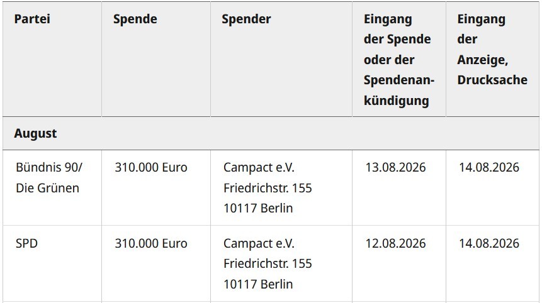Click 10117 Berlin in the SPD row

pyautogui.click(x=258, y=284)
